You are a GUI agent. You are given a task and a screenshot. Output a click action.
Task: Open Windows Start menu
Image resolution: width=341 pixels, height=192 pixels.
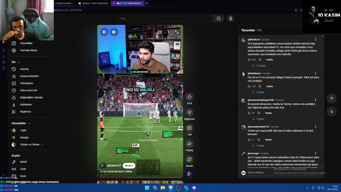[147, 188]
